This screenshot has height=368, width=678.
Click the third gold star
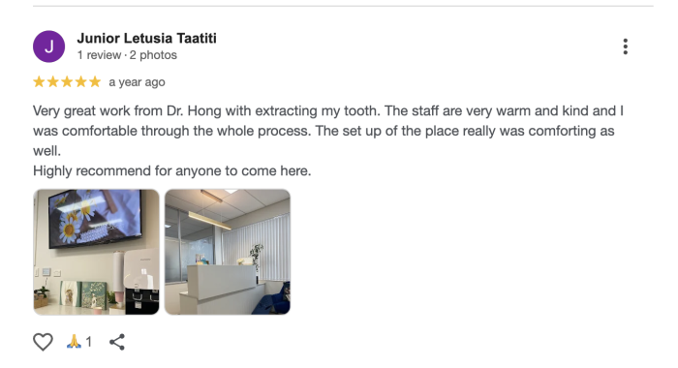[67, 81]
